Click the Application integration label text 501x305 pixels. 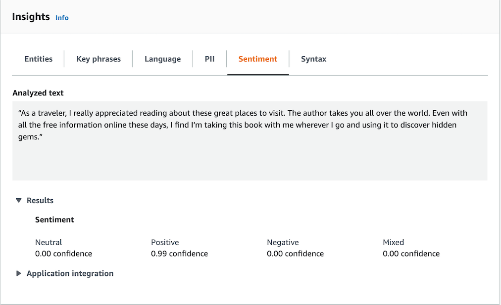pos(70,273)
